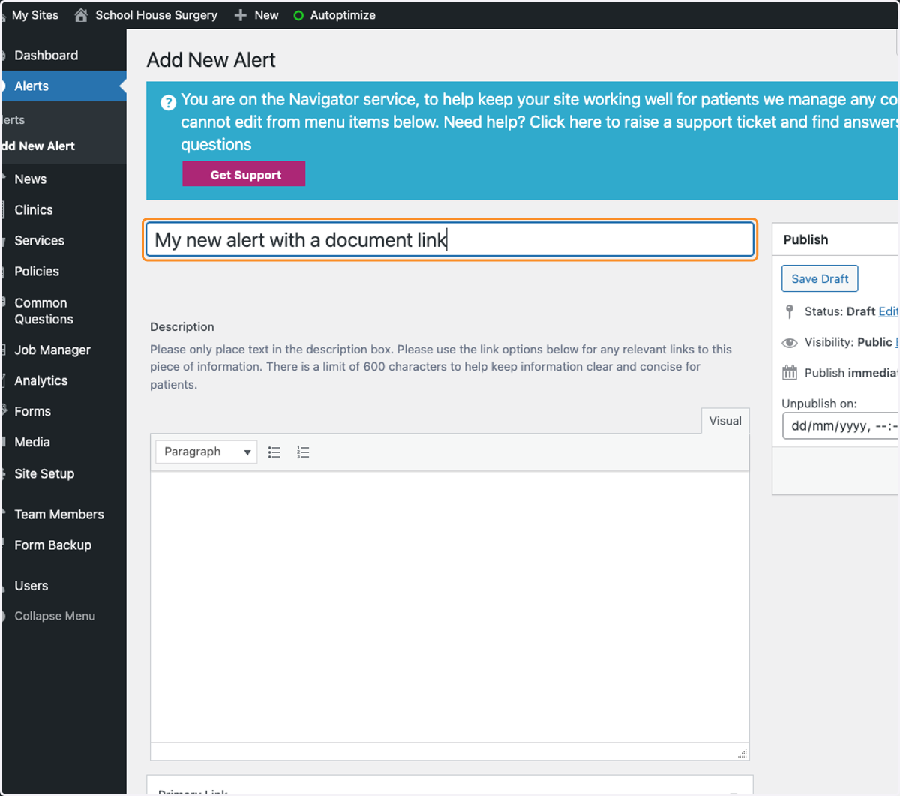This screenshot has height=796, width=900.
Task: Edit the post status link
Action: pyautogui.click(x=888, y=311)
